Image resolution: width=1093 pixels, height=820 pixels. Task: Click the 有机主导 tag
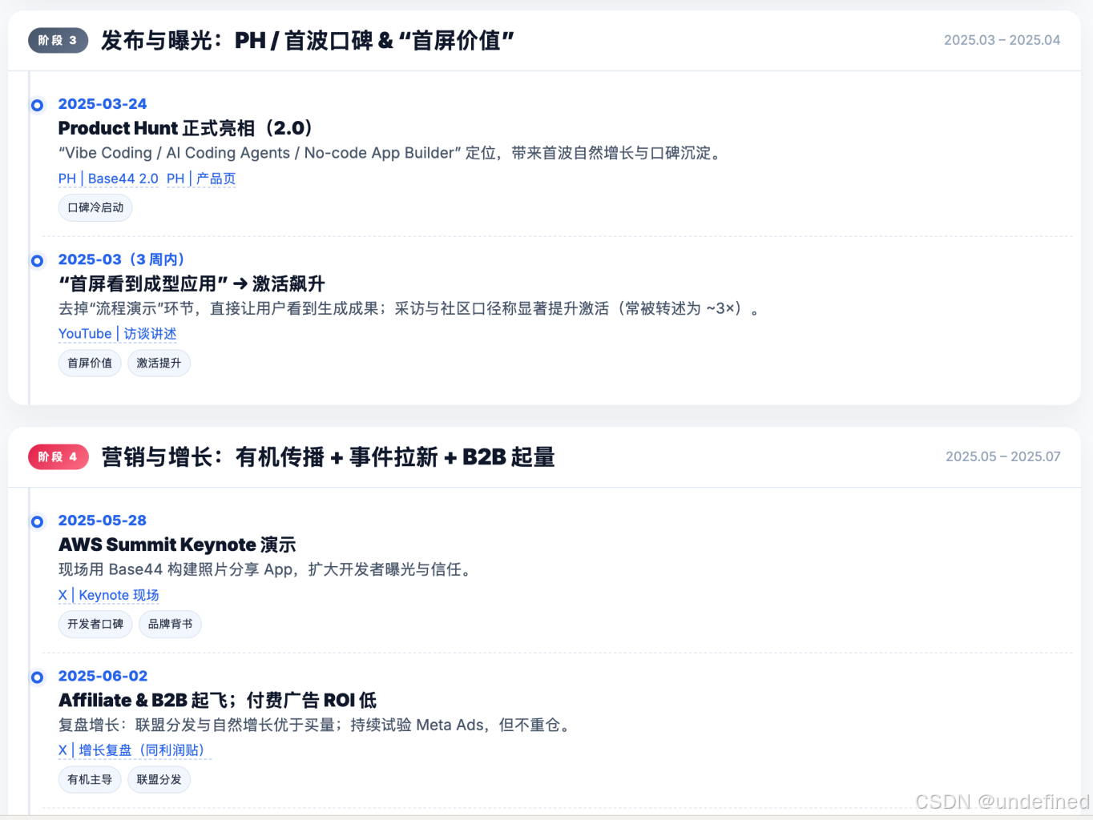[90, 779]
